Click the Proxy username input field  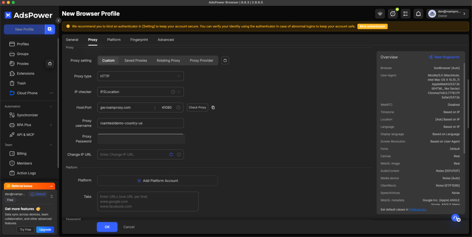tap(140, 123)
